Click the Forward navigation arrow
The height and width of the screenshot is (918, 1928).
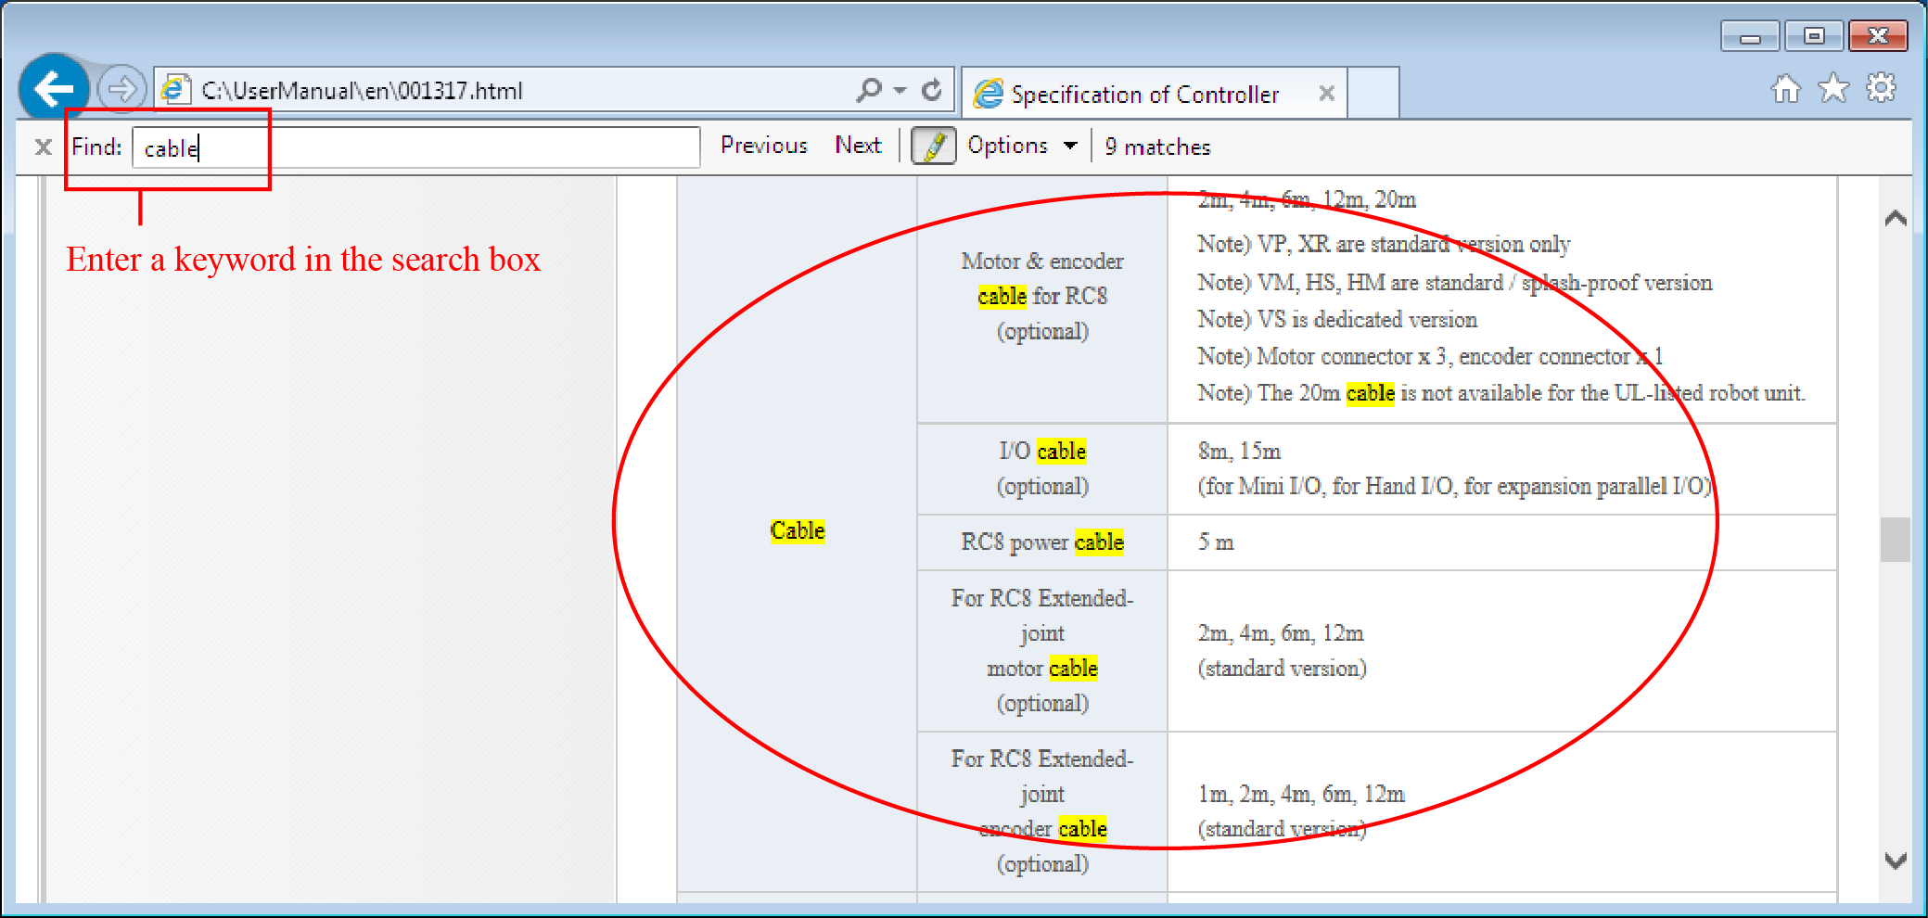click(121, 90)
